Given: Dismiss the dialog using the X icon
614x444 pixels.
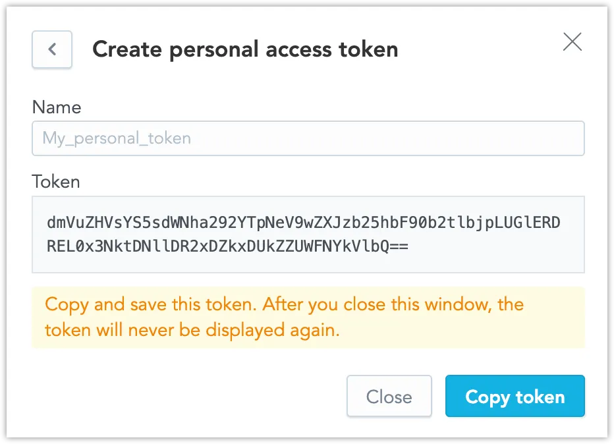Looking at the screenshot, I should point(572,42).
